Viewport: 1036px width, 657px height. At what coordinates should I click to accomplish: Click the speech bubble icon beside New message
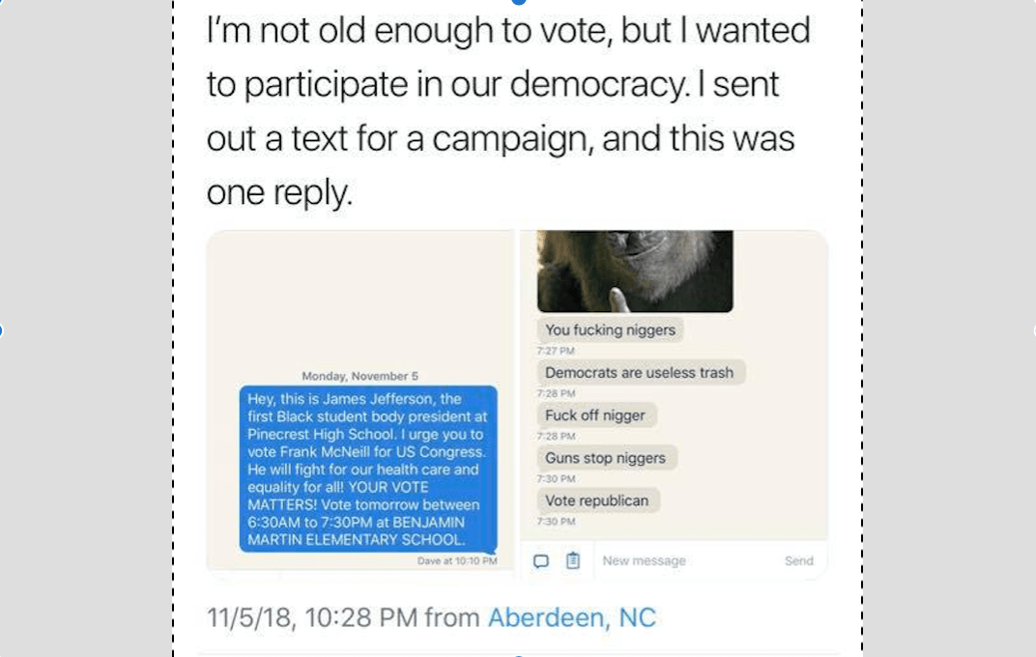click(540, 561)
